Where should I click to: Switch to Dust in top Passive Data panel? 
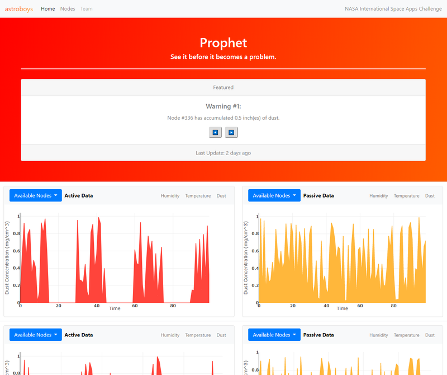coord(430,196)
